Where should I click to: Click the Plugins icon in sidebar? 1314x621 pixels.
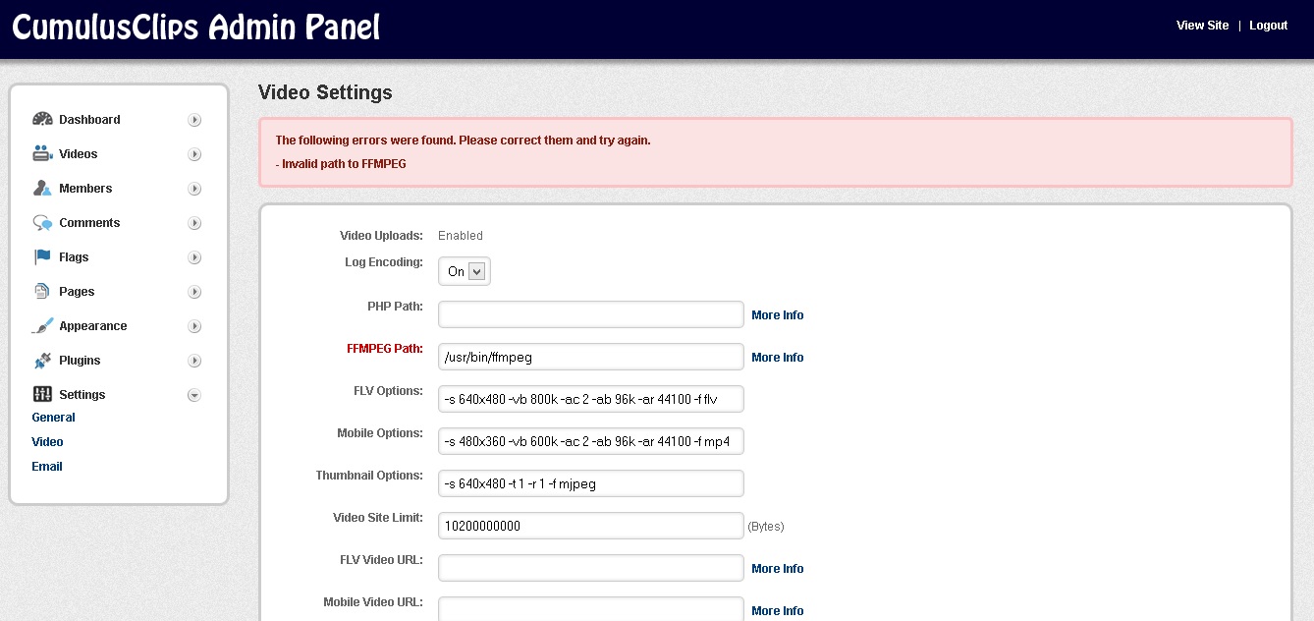41,360
